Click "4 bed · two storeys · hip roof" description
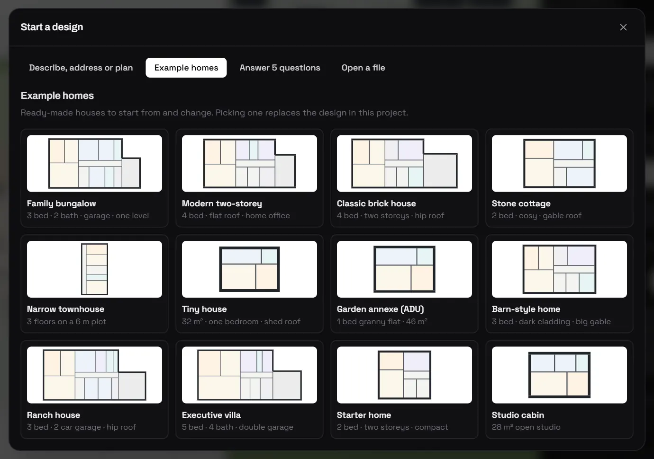The height and width of the screenshot is (459, 654). pos(391,216)
